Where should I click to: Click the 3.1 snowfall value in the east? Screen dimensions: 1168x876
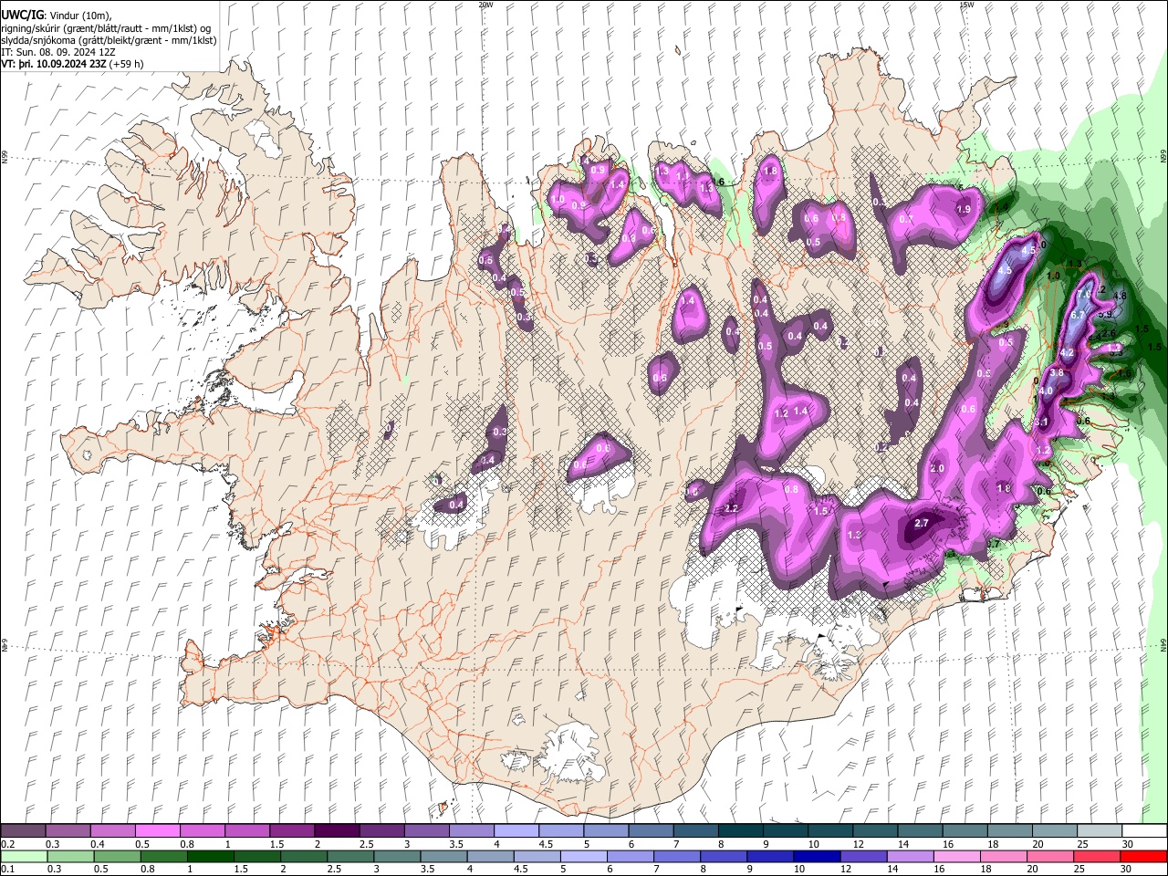1042,422
